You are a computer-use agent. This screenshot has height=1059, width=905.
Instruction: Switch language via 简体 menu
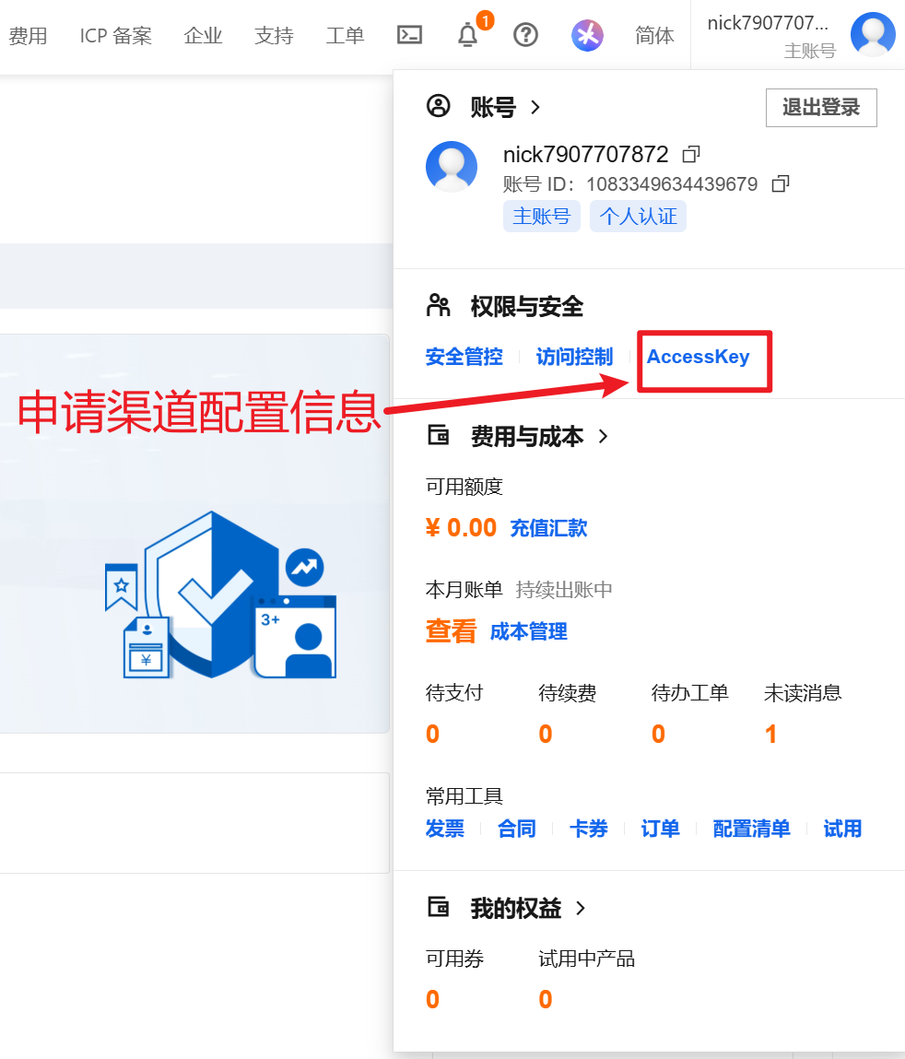tap(654, 36)
